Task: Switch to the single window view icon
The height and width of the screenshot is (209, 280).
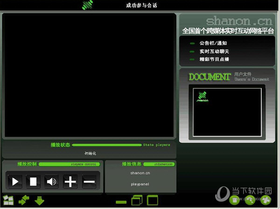Action: pyautogui.click(x=153, y=200)
